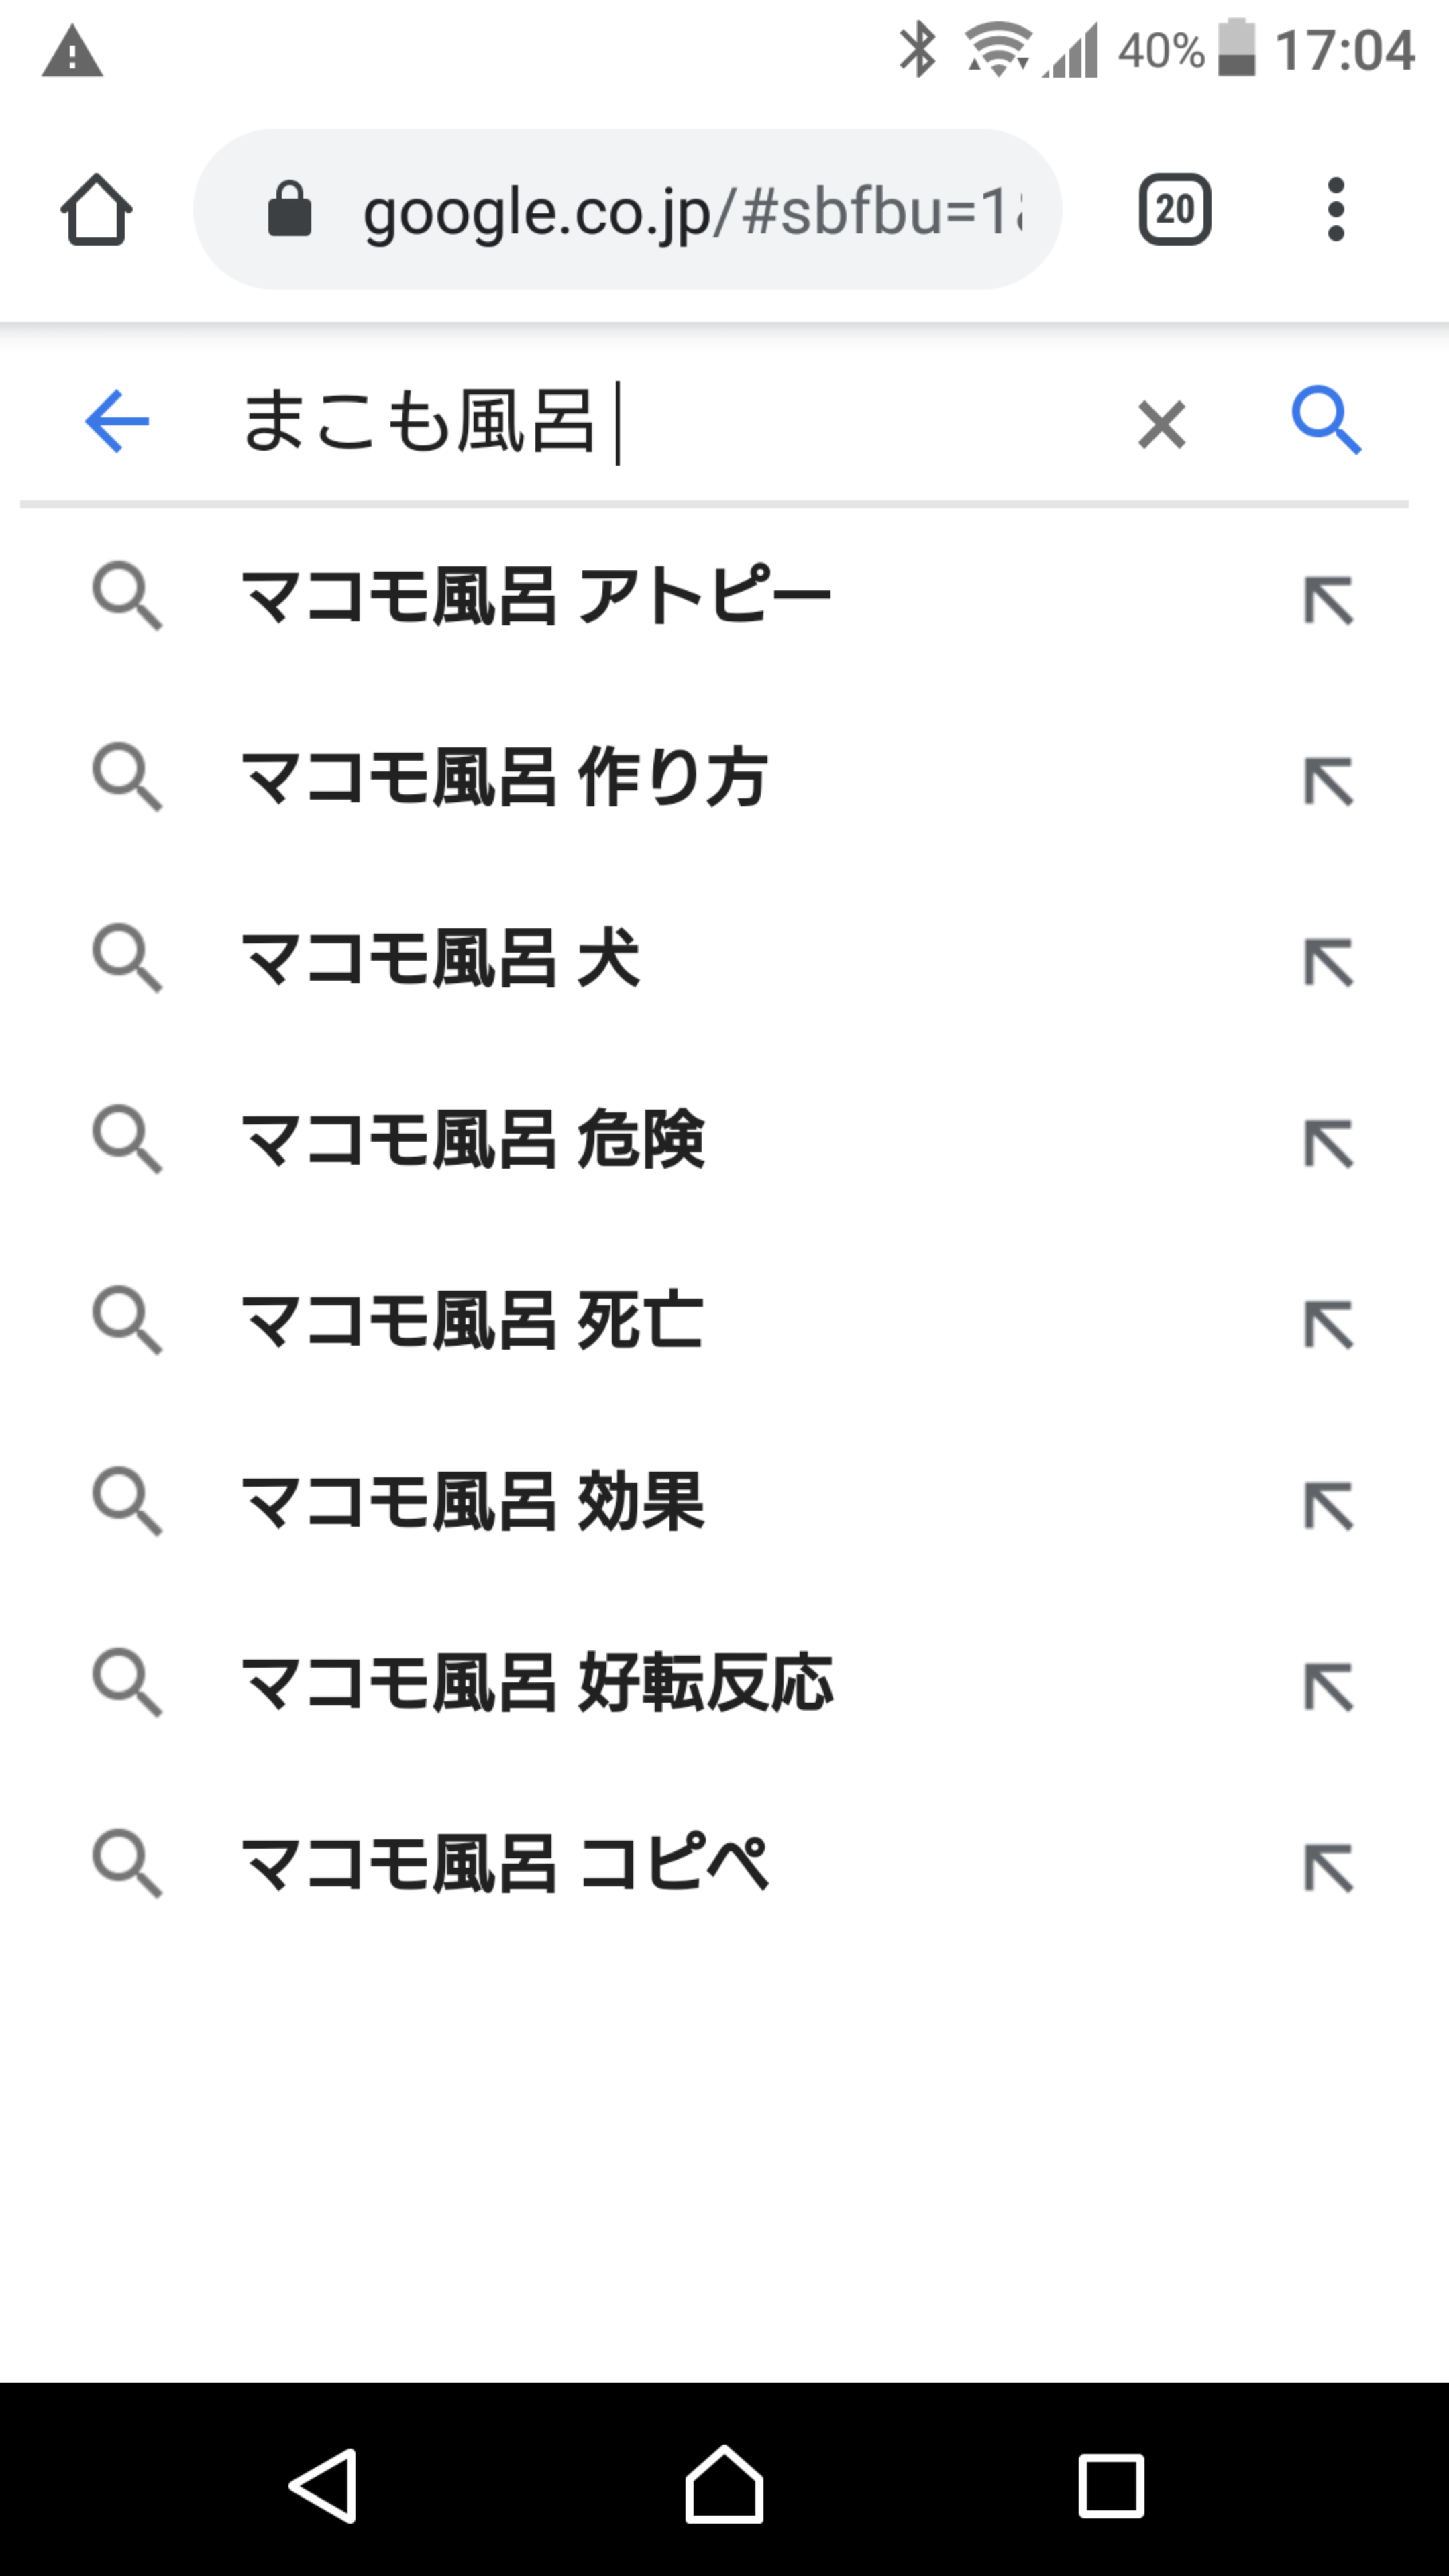Screen dimensions: 1449x2576
Task: Tap the address bar showing google.co.jp
Action: tap(690, 211)
